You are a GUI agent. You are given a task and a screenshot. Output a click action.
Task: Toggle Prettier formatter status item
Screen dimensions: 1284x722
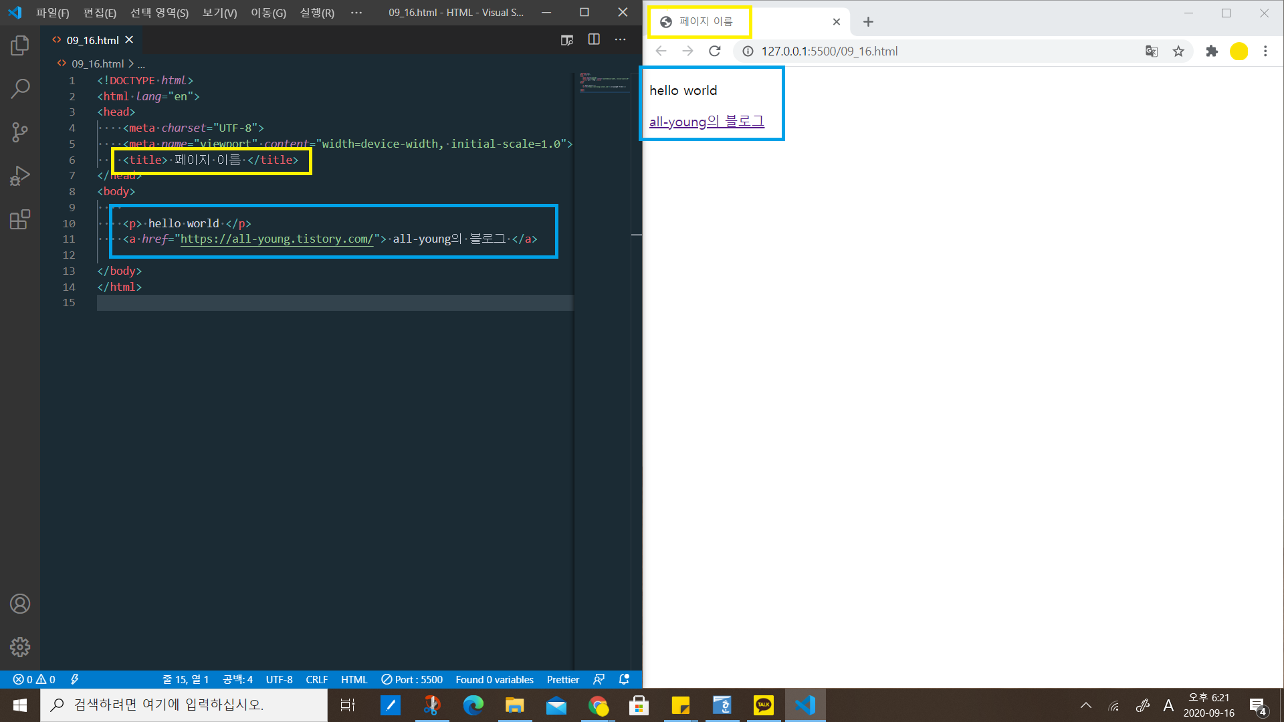(562, 679)
